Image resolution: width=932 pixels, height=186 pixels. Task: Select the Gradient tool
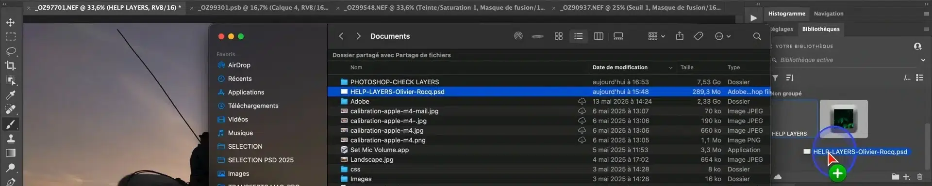10,153
